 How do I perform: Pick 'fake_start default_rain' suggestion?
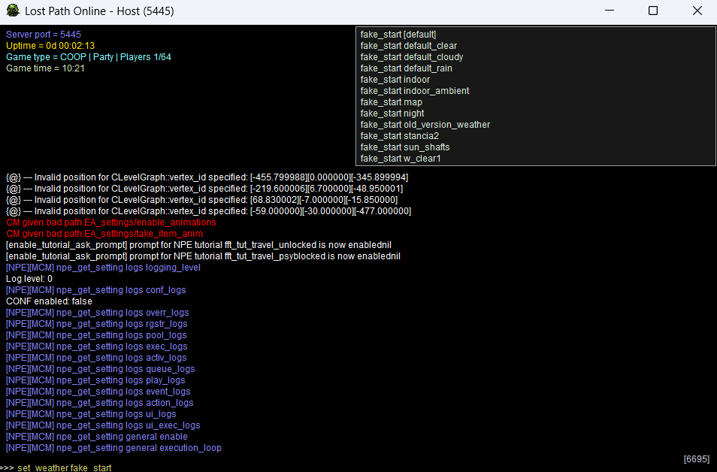406,68
